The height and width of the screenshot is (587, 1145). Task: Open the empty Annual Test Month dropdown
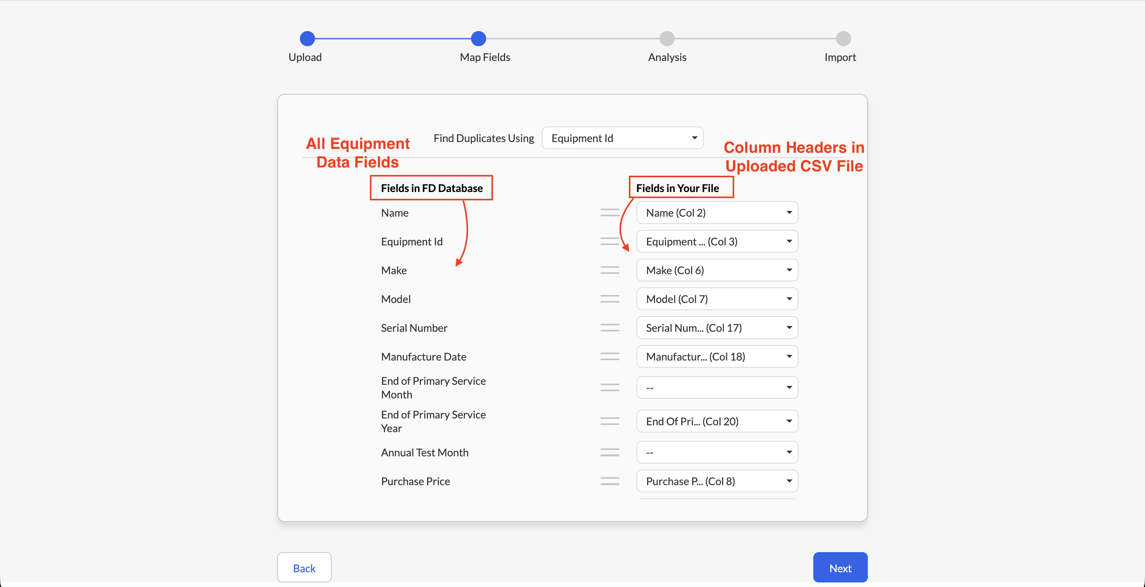coord(717,452)
